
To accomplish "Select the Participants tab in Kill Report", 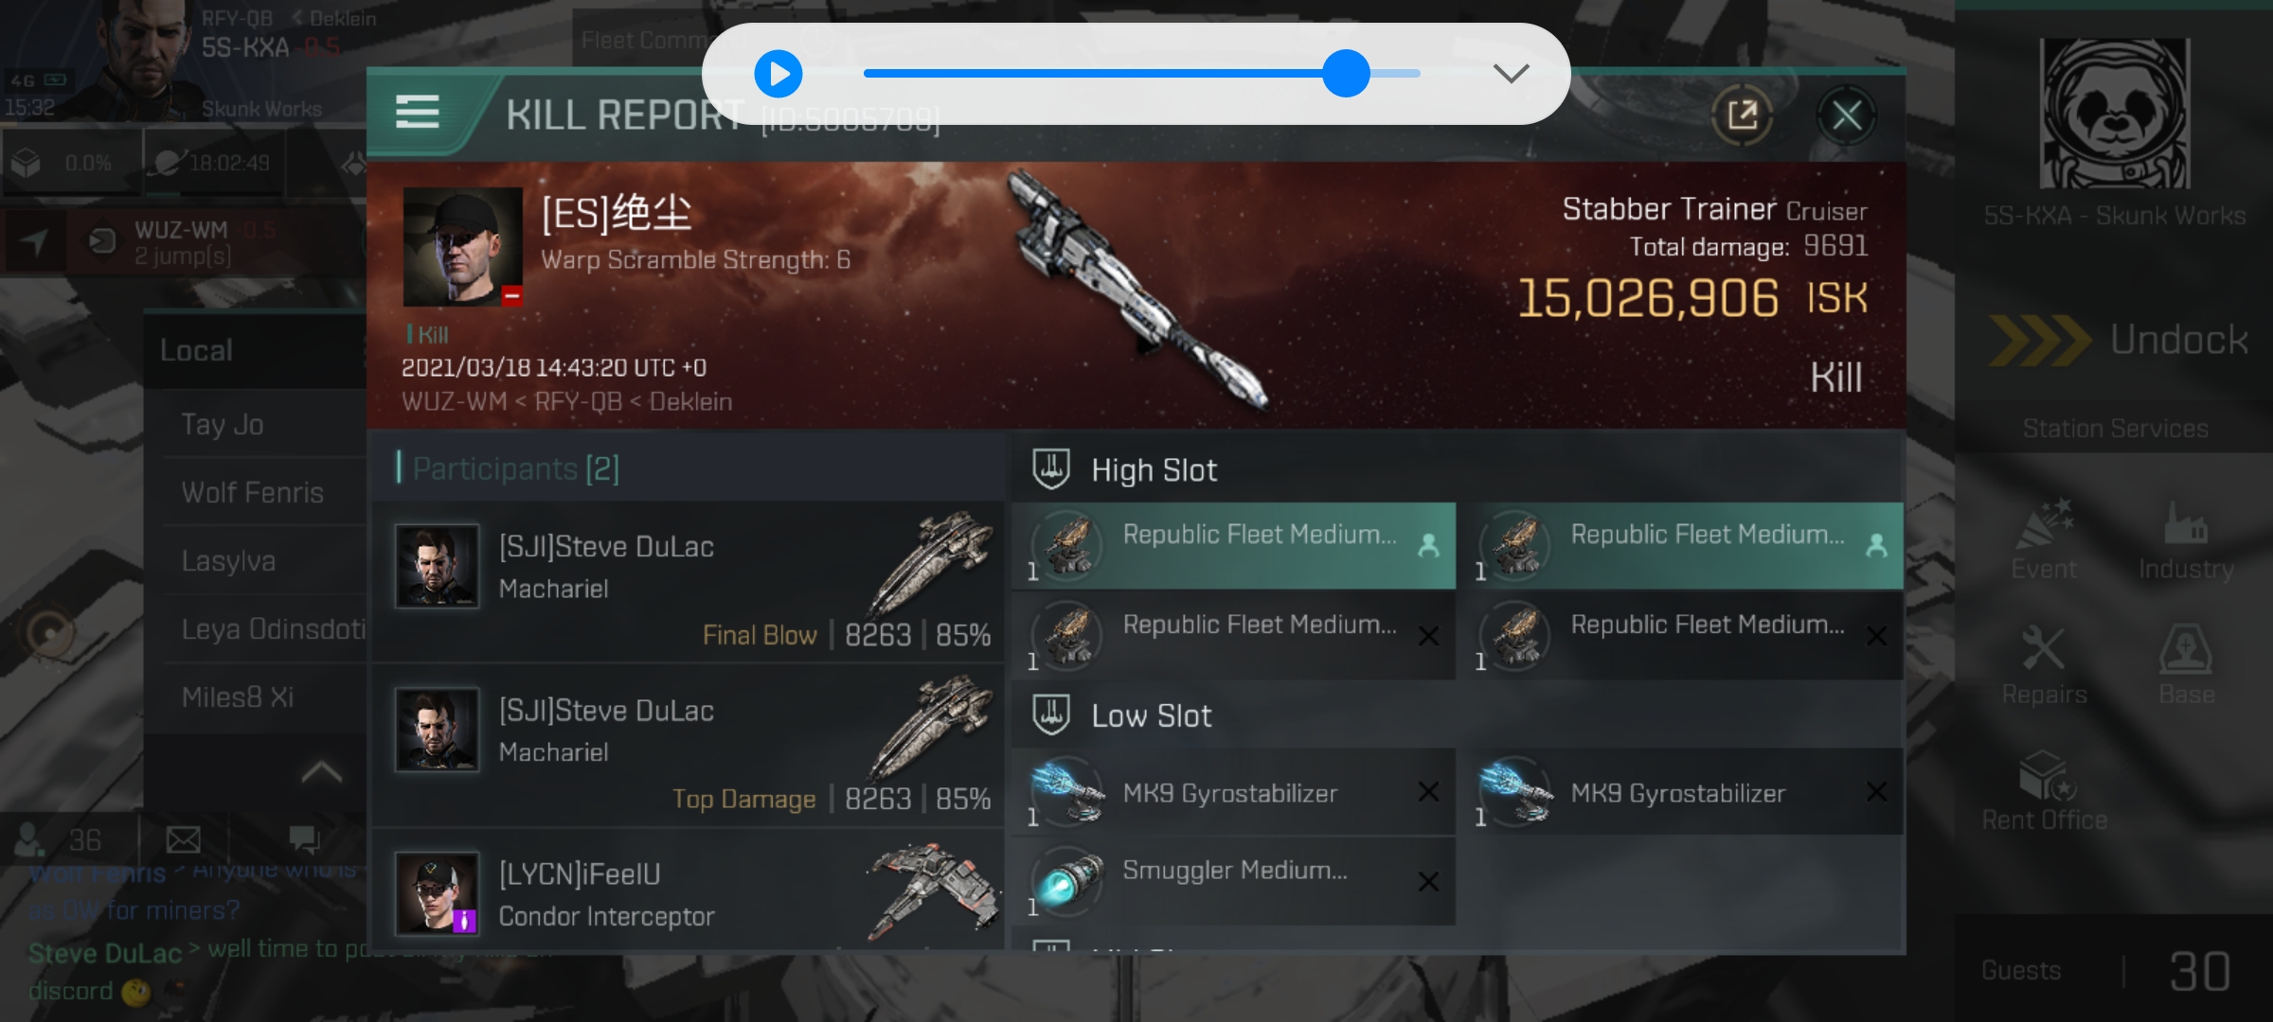I will tap(513, 467).
